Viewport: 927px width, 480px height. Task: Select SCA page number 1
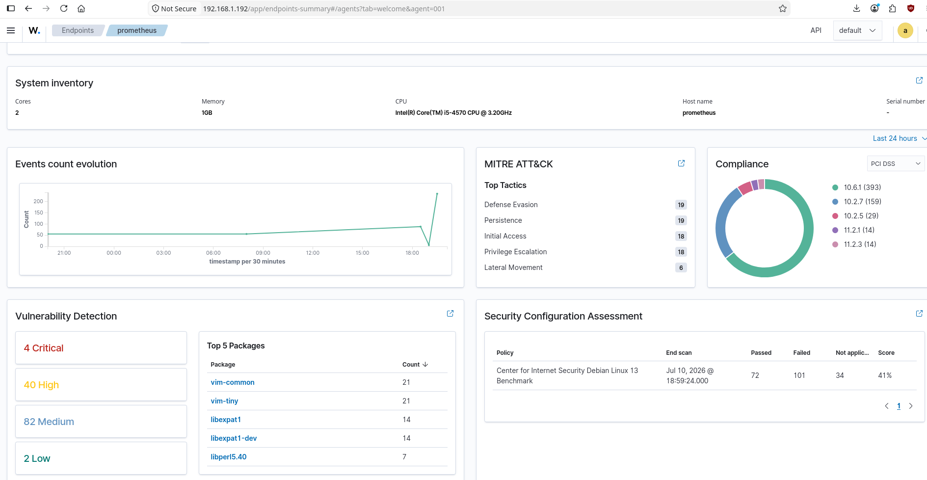click(899, 406)
